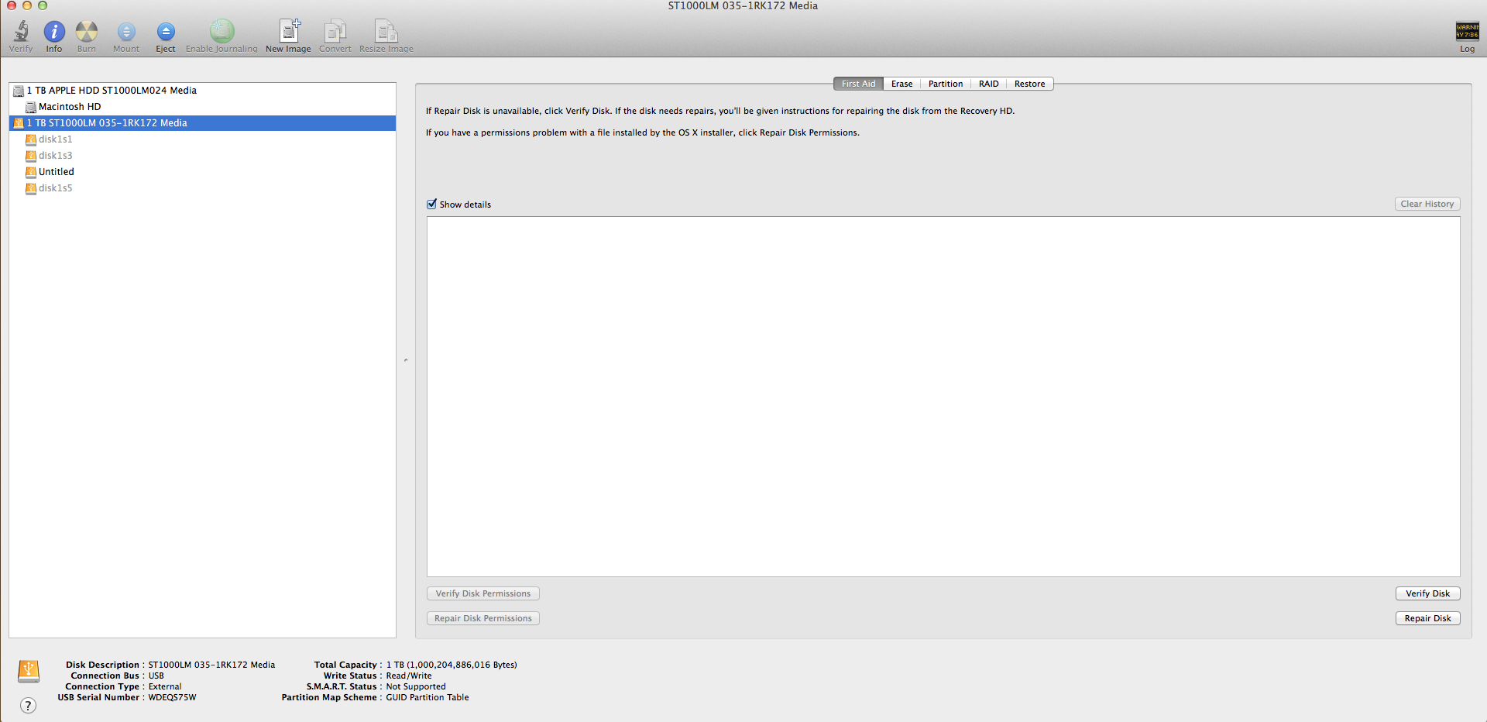Click the Untitled volume icon
The height and width of the screenshot is (722, 1487).
coord(31,172)
